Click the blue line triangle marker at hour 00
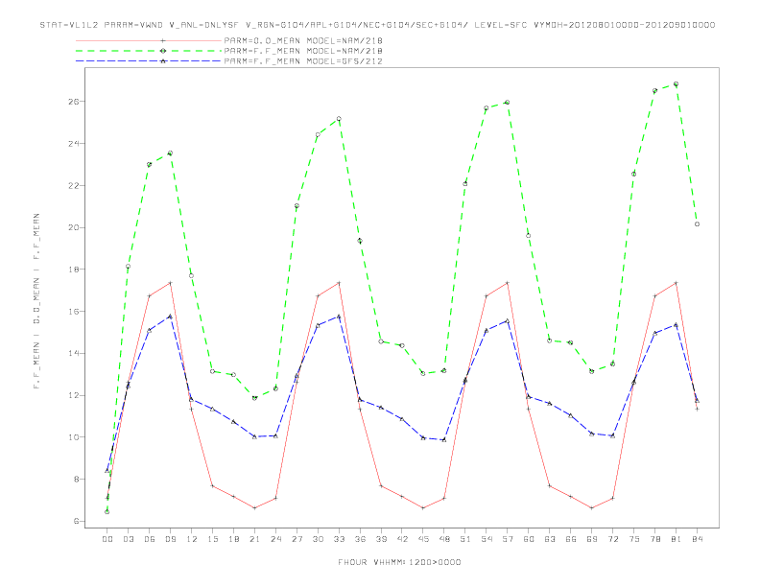Viewport: 760px width, 587px height. (107, 471)
